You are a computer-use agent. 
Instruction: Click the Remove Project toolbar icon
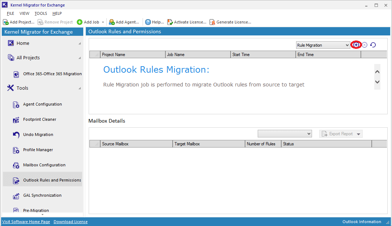click(41, 22)
